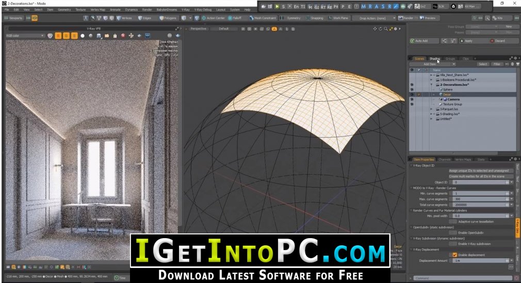
Task: Click the viewport pan arrows icon
Action: (375, 29)
